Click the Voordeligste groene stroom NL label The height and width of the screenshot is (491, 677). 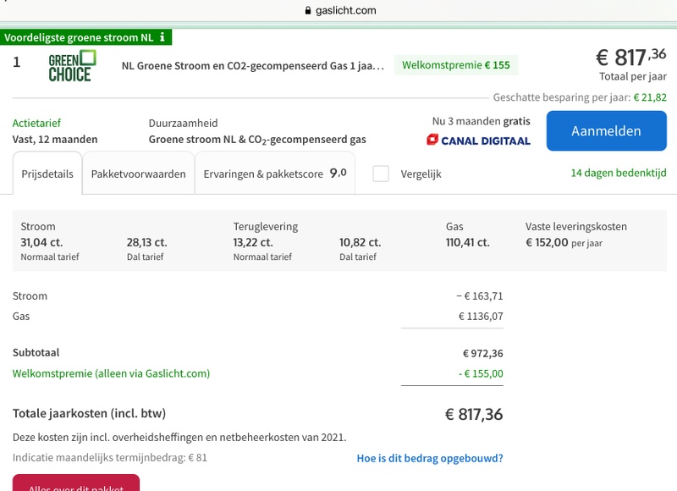(x=79, y=37)
